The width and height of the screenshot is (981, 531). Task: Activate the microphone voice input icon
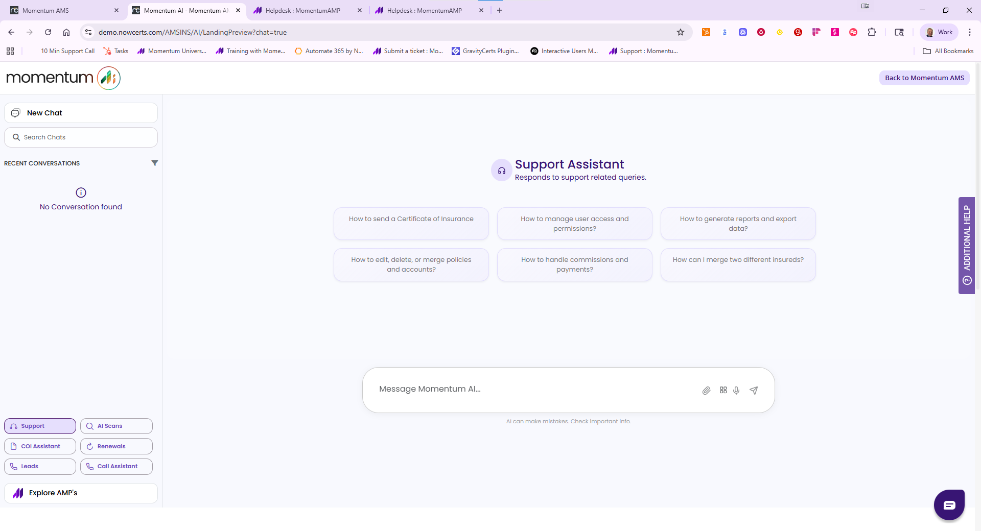click(736, 391)
